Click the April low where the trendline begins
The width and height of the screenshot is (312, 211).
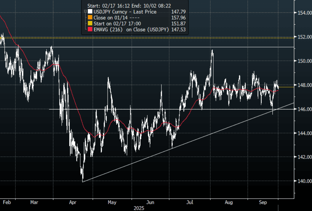tap(83, 181)
